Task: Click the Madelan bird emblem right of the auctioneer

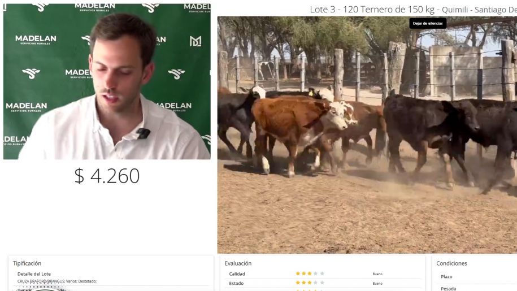Action: click(x=176, y=74)
